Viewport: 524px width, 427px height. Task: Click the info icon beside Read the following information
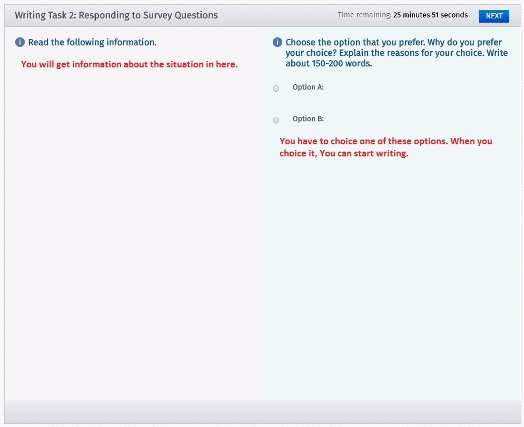click(20, 42)
